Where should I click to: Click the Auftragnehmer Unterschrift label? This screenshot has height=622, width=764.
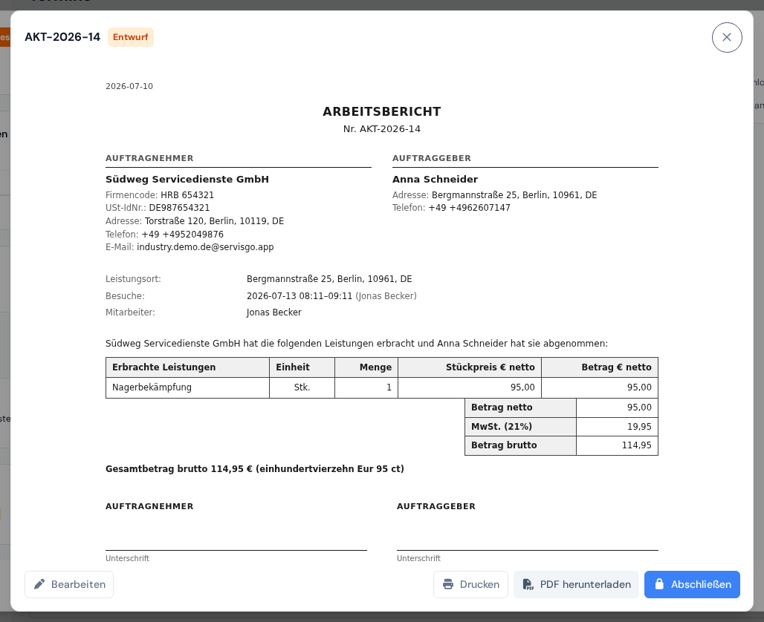pyautogui.click(x=127, y=558)
